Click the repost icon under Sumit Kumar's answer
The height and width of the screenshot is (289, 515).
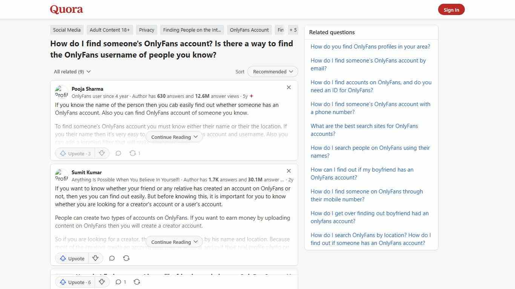point(126,258)
